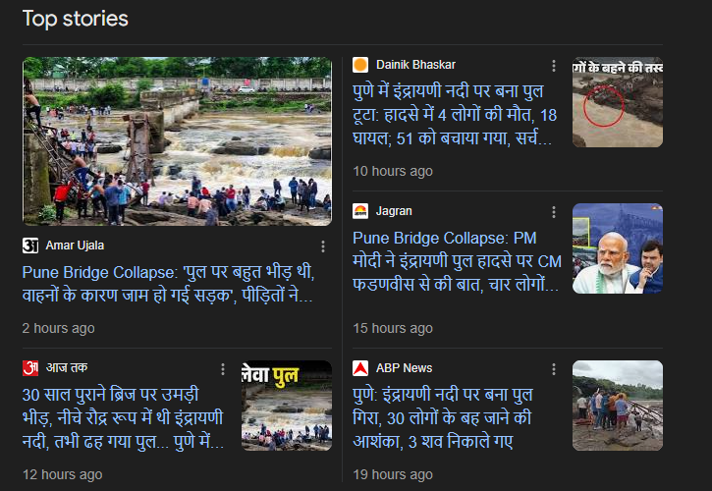Open more options for आज तक story
Viewport: 712px width, 491px height.
coord(223,369)
